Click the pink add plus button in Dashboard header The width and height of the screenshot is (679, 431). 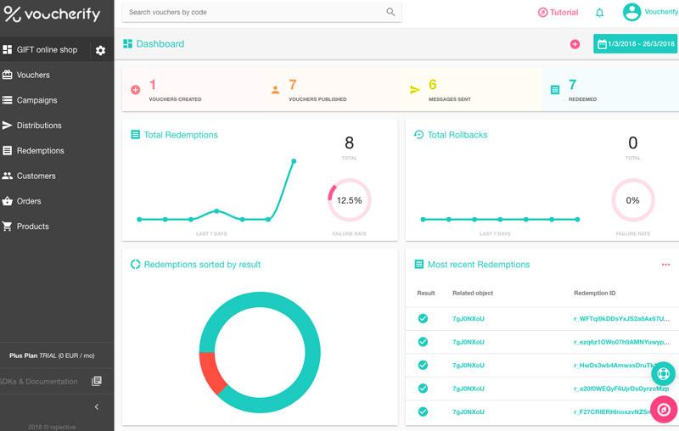click(575, 44)
